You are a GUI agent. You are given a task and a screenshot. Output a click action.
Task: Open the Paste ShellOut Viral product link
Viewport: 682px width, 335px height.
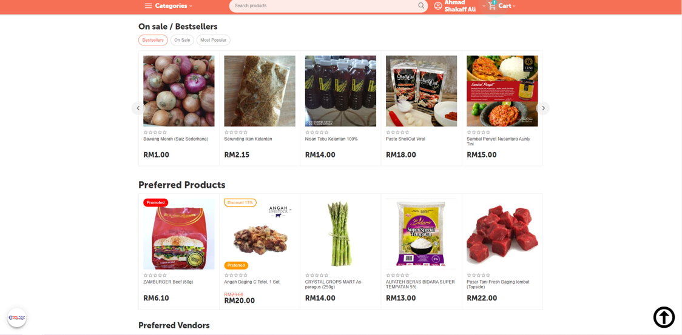[405, 139]
